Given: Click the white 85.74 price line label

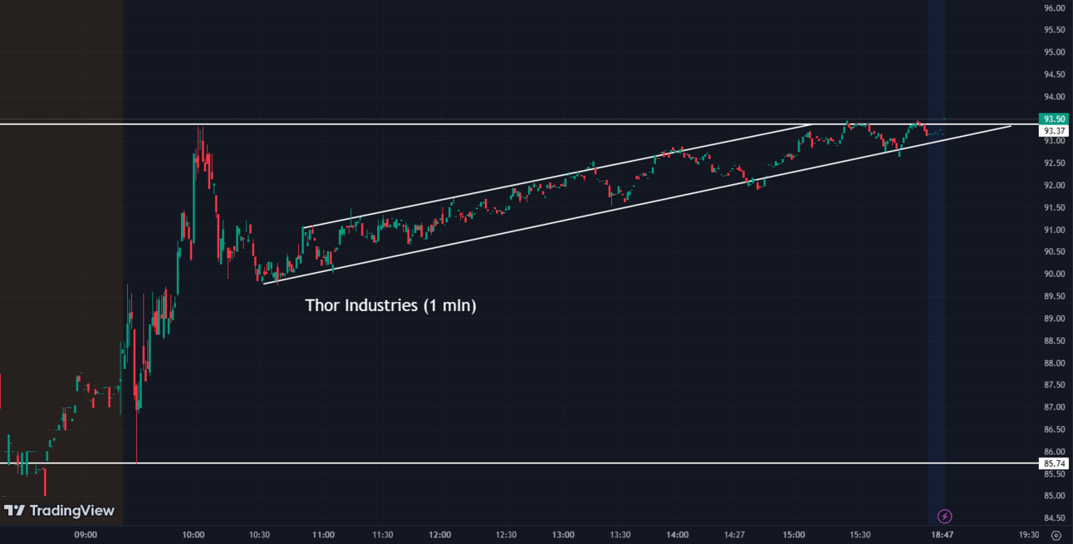Looking at the screenshot, I should click(x=1055, y=464).
